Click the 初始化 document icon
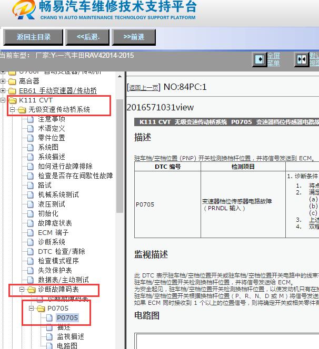 tap(31, 214)
